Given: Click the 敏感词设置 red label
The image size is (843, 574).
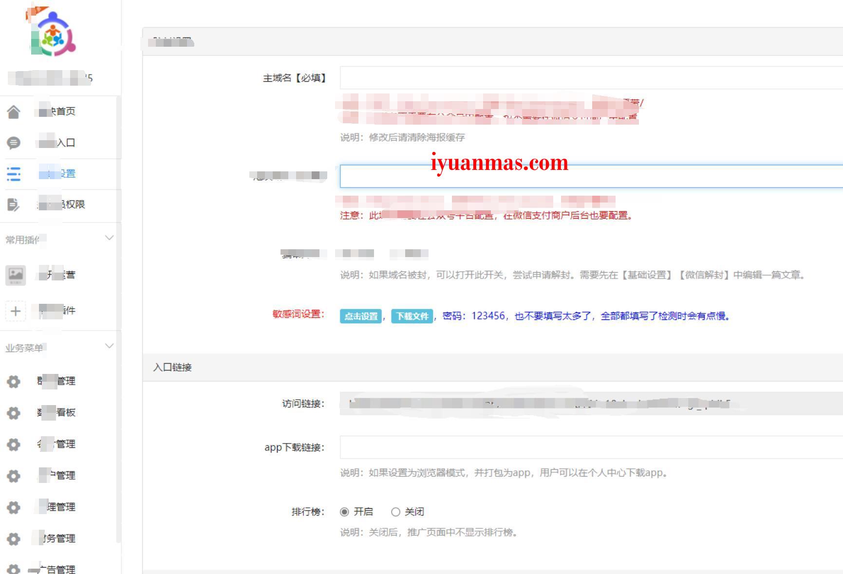Looking at the screenshot, I should point(299,314).
